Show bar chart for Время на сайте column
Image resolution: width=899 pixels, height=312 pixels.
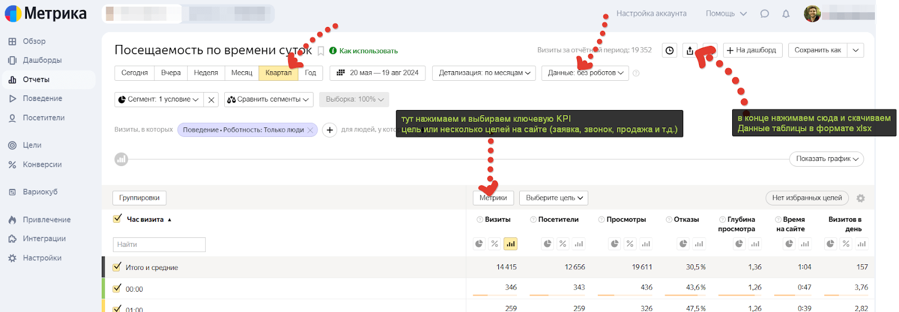805,244
